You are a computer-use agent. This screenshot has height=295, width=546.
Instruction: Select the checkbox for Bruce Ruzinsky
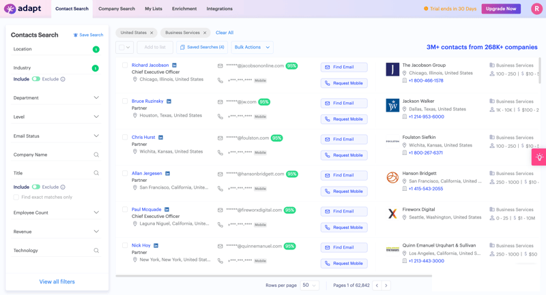125,102
